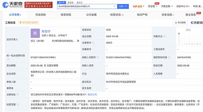Click the industry value 软件和信息技术服务业
The width and height of the screenshot is (203, 112).
click(117, 74)
